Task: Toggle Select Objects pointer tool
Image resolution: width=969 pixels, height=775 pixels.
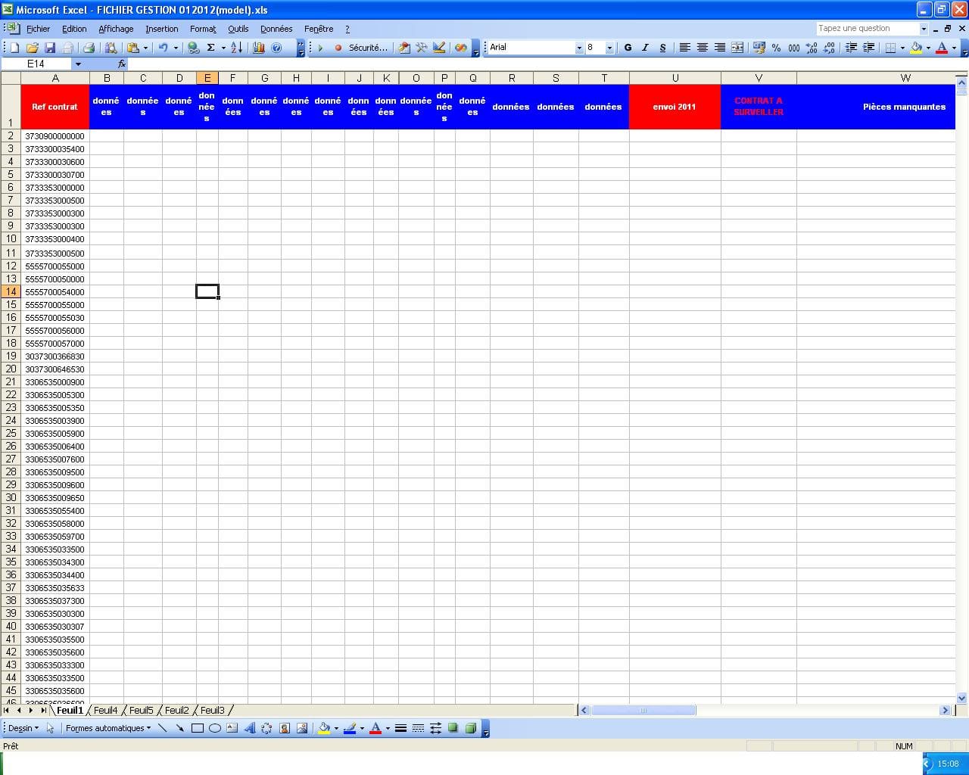Action: tap(51, 728)
